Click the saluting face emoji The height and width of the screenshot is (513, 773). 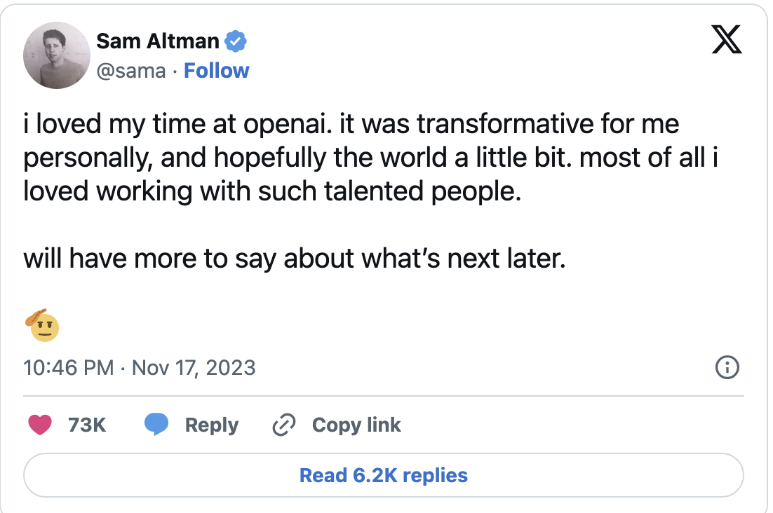43,325
